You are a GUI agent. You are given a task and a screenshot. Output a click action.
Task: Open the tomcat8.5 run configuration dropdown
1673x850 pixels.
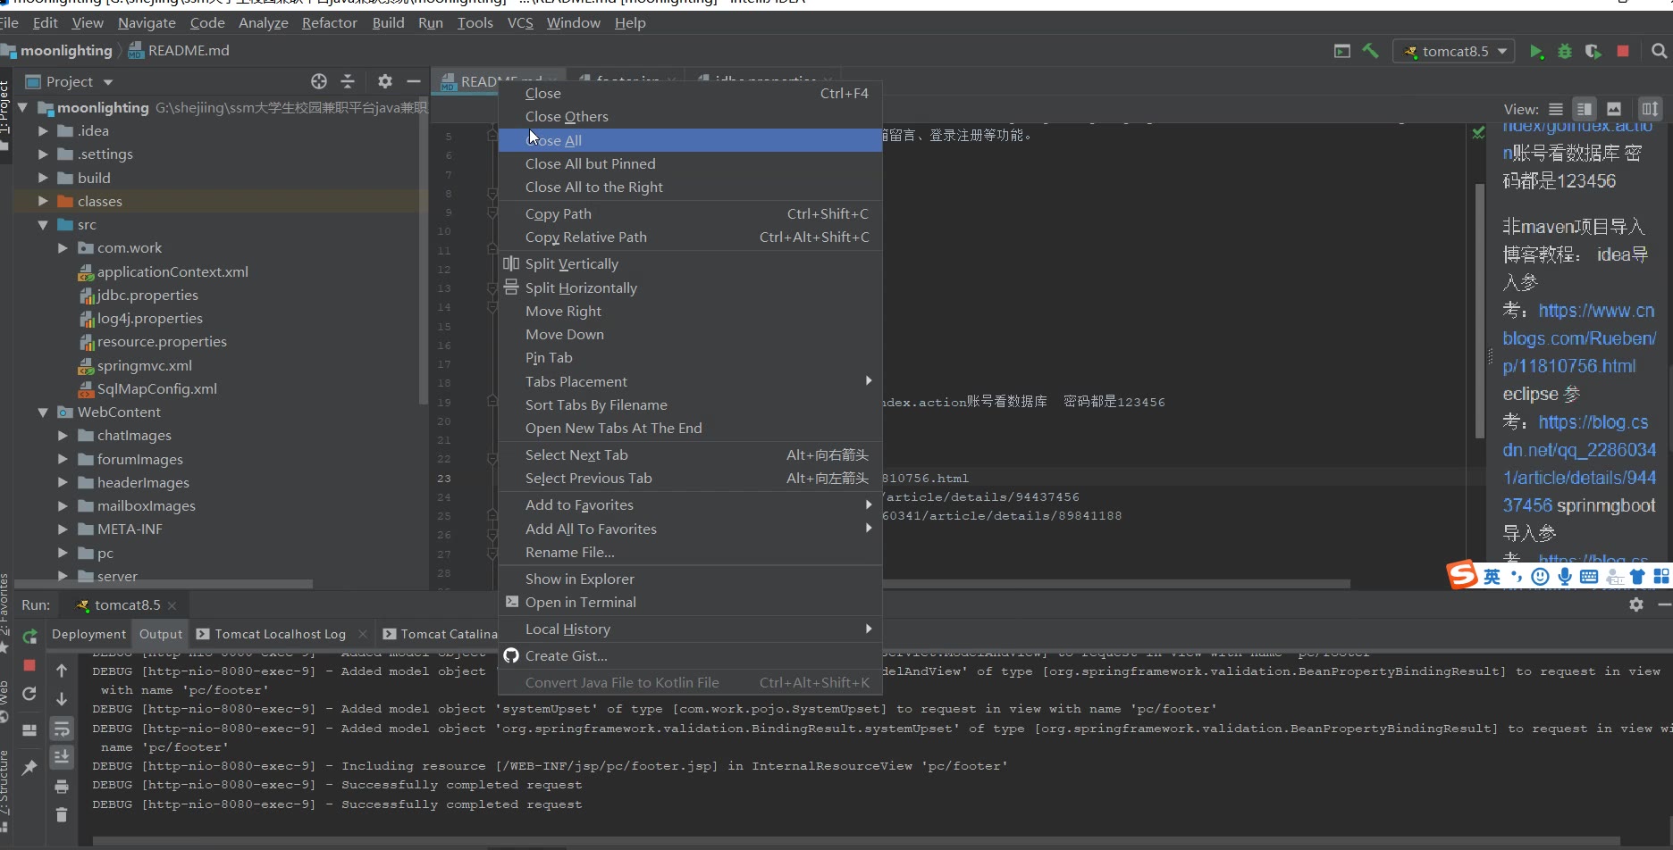(1455, 52)
